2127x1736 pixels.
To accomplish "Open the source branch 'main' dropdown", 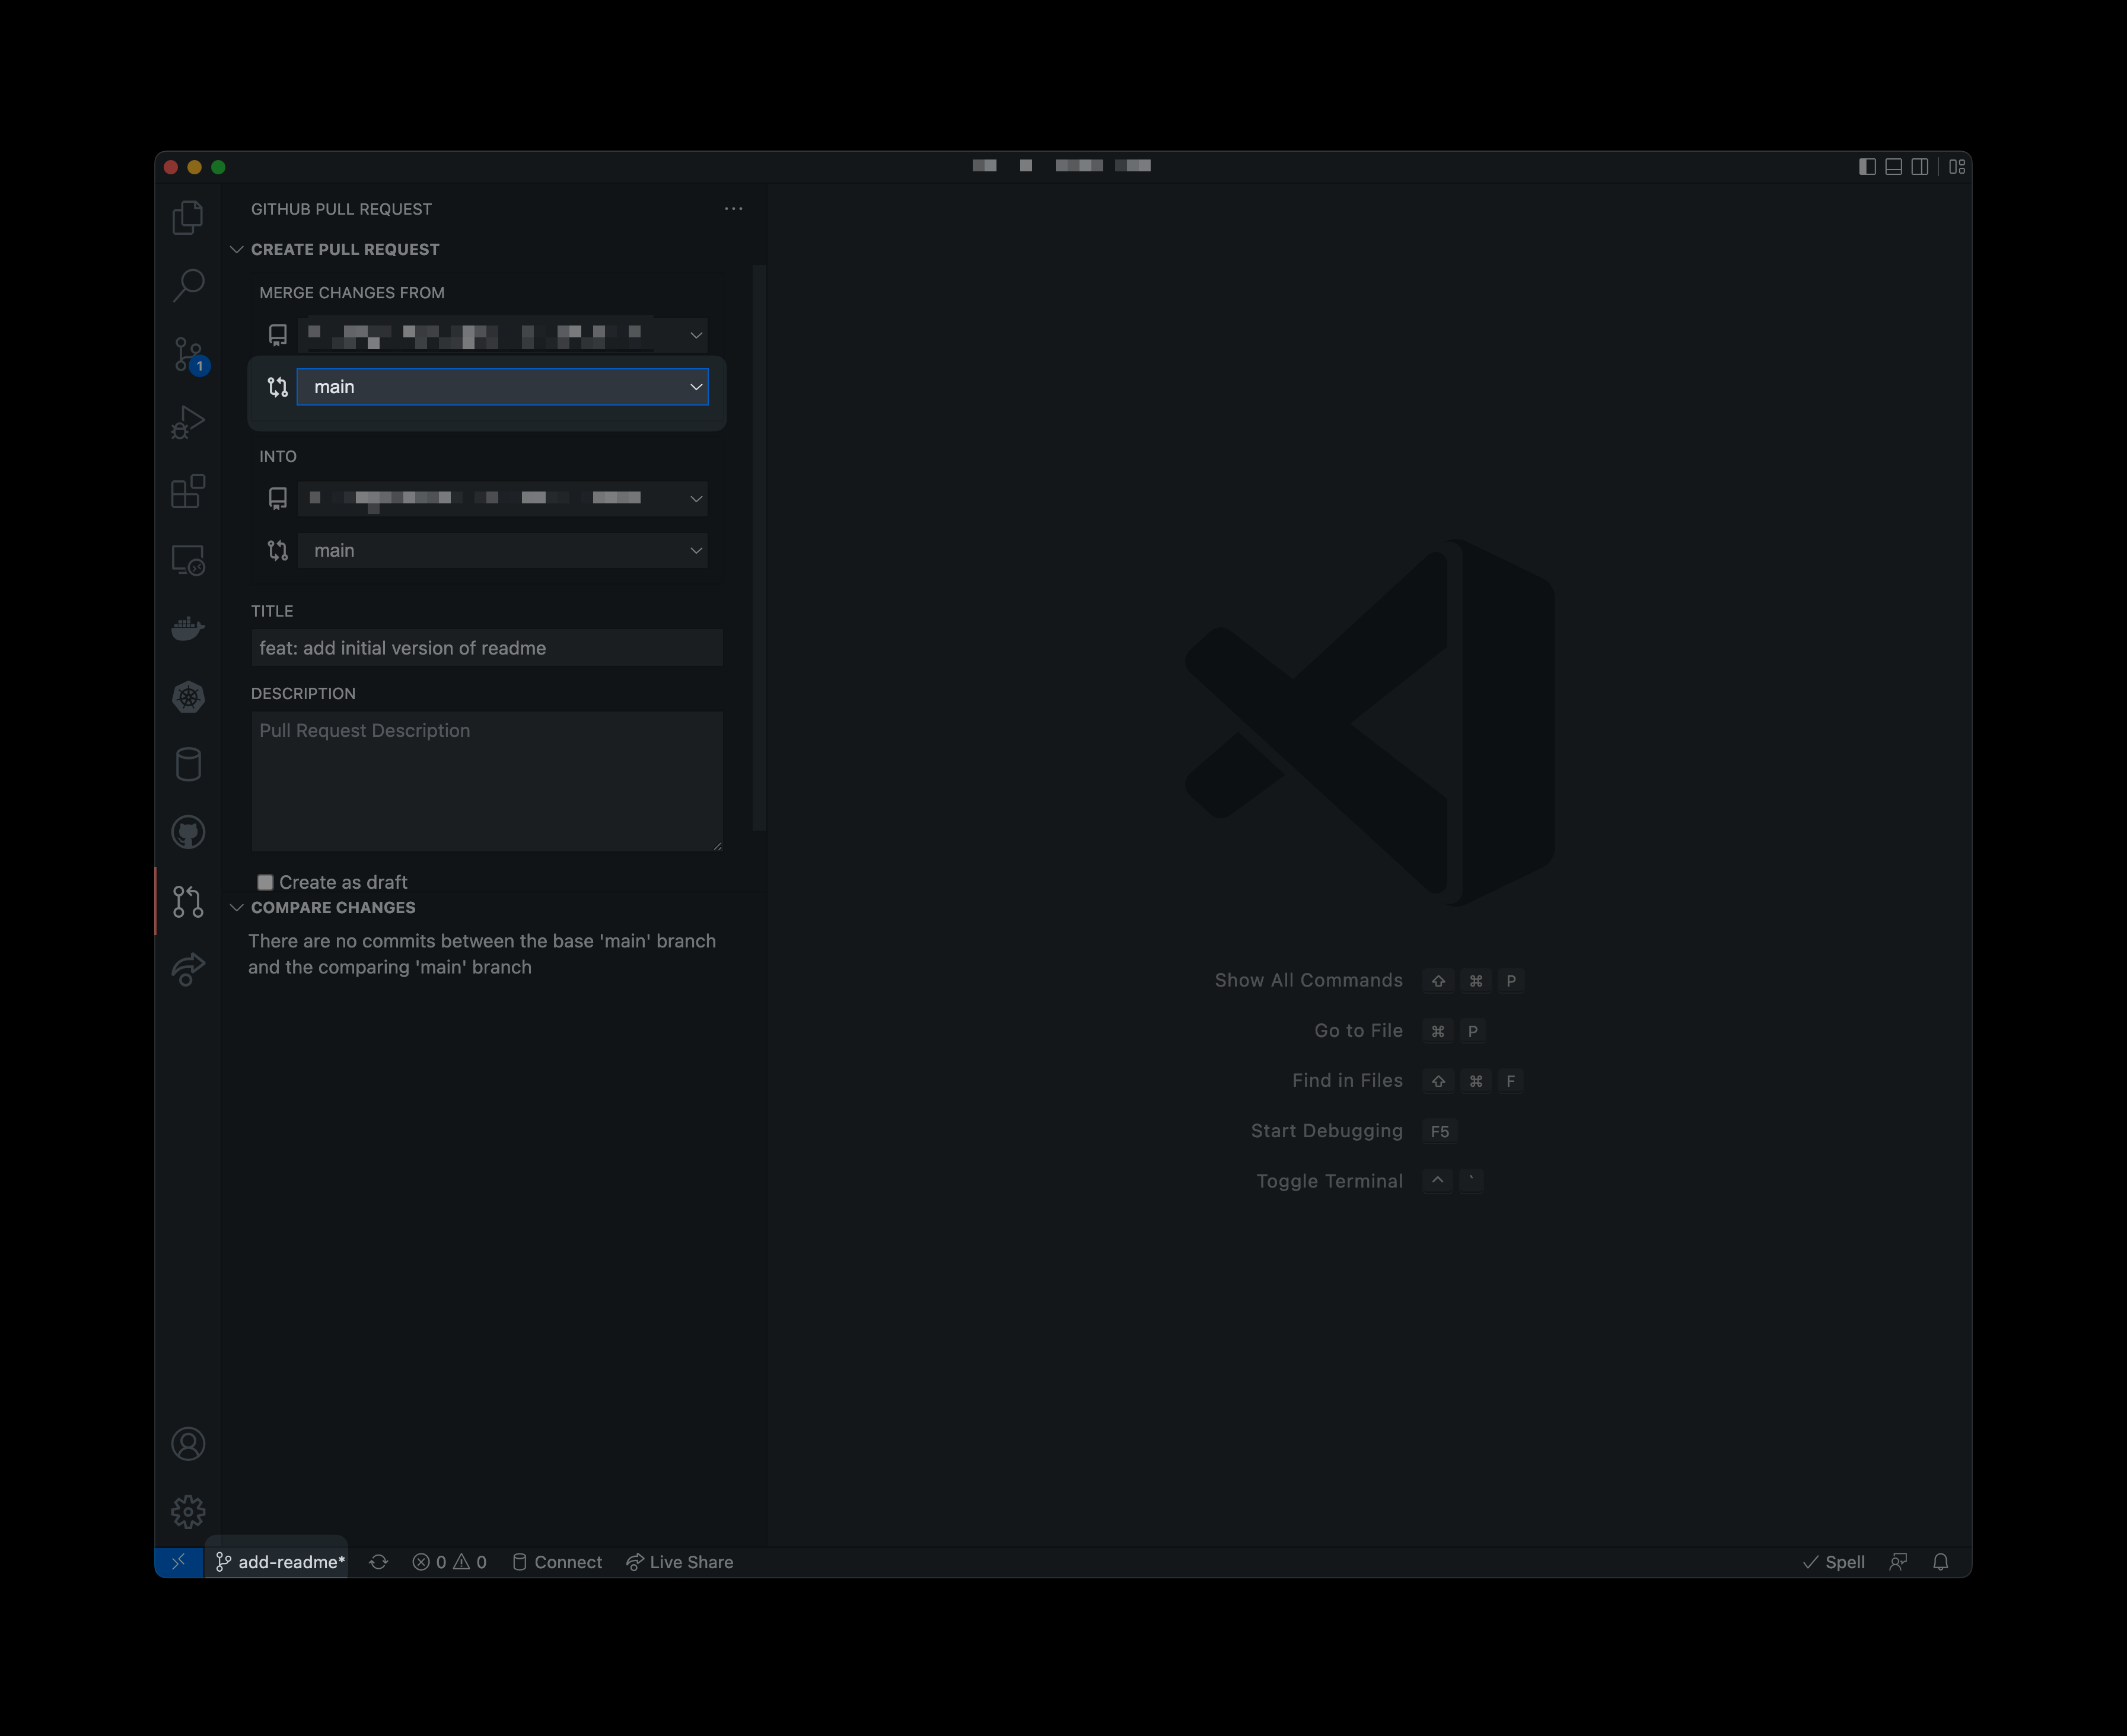I will click(502, 387).
